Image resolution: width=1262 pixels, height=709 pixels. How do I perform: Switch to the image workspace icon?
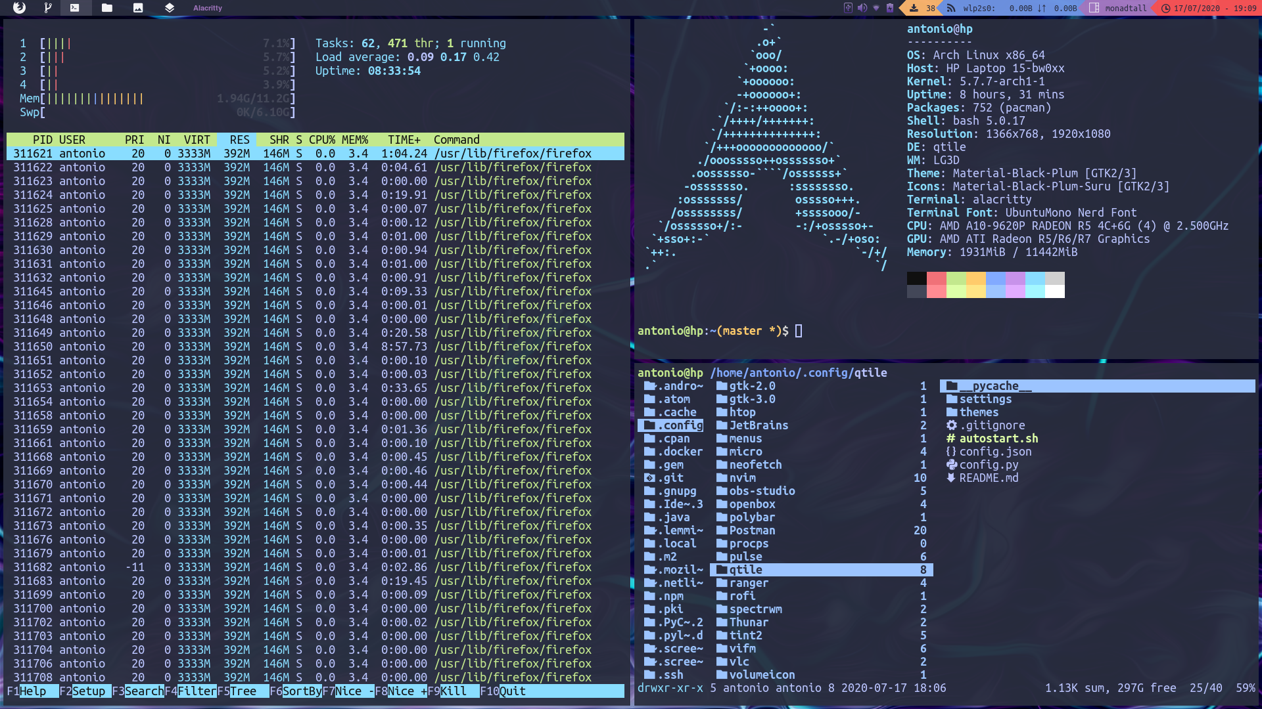point(138,8)
